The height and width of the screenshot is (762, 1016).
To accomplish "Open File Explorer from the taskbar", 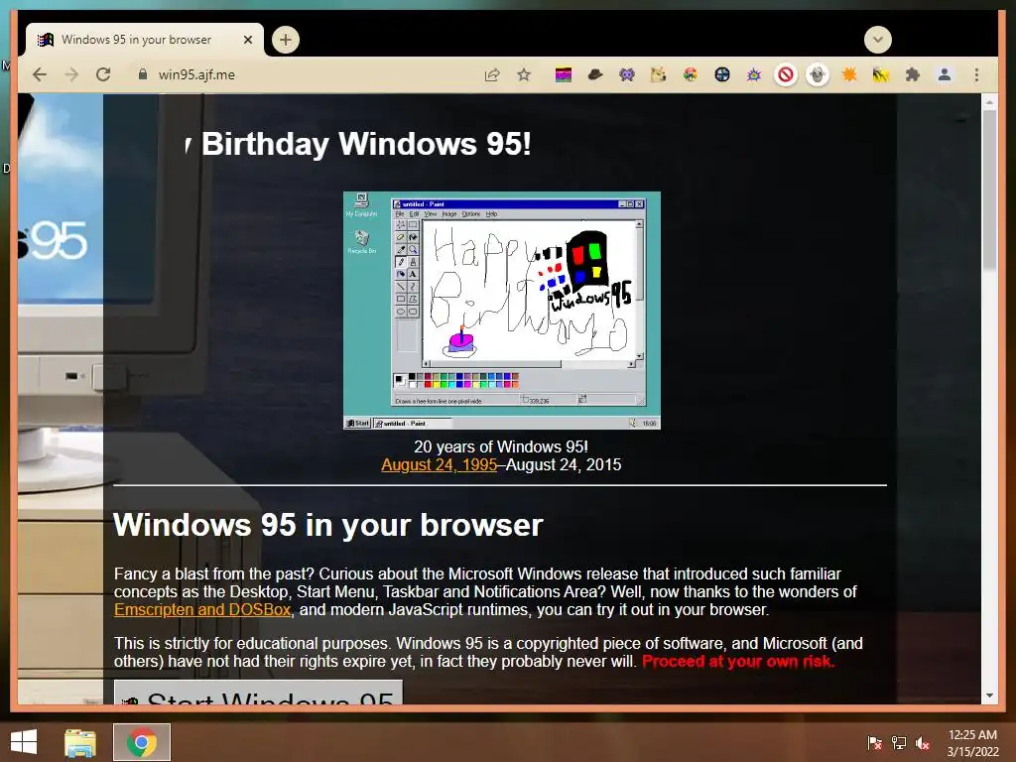I will (x=80, y=742).
